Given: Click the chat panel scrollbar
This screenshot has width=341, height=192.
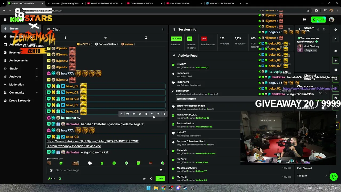Looking at the screenshot, I should tap(168, 153).
